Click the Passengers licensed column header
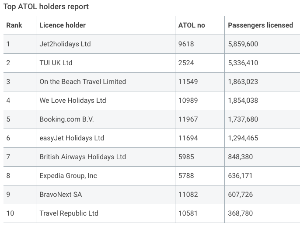The height and width of the screenshot is (227, 300). (260, 25)
